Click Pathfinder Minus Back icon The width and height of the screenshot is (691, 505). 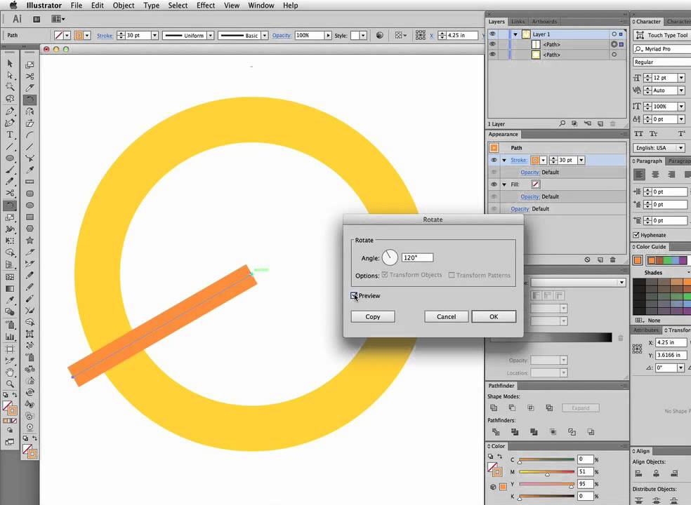tap(591, 432)
